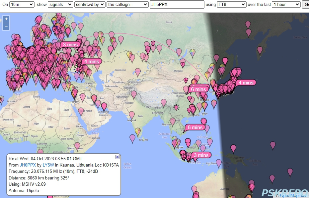Click the marker pin near Kenya
This screenshot has width=309, height=198.
77,146
